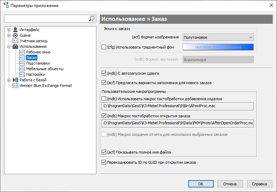Click the search magnifier icon
Screen dimensions: 277x192
[92, 19]
